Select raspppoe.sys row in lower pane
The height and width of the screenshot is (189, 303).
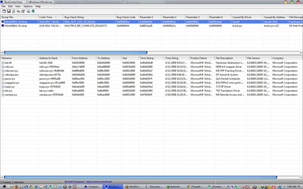[151, 83]
